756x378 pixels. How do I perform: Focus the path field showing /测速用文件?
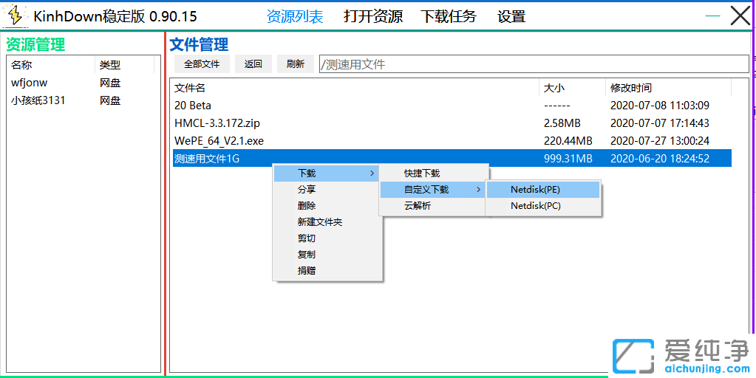coord(534,64)
